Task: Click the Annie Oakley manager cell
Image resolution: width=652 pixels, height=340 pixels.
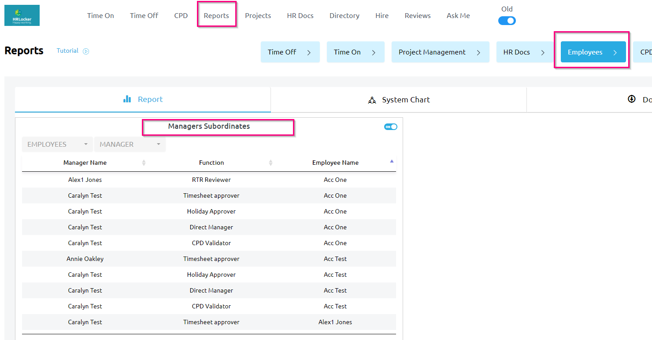Action: pos(85,259)
